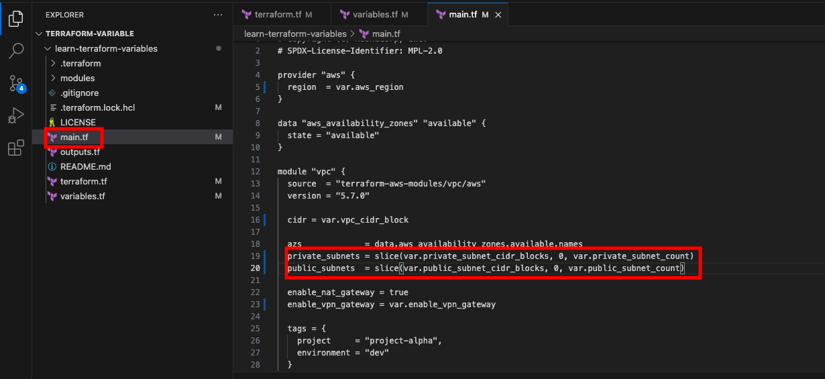Open README.md from the explorer
This screenshot has height=379, width=825.
[x=86, y=167]
